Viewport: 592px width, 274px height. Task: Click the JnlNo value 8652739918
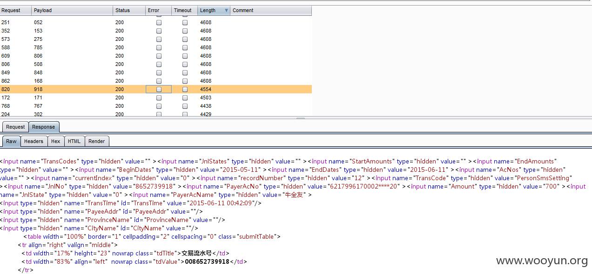(x=155, y=186)
